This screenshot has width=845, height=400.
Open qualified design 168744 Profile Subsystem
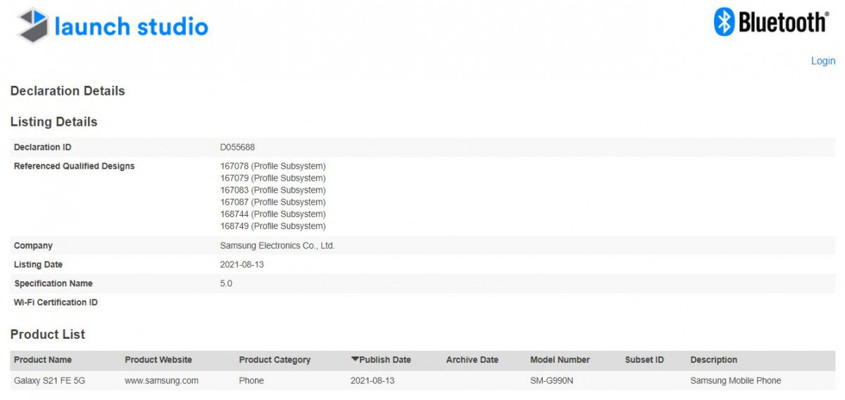[273, 214]
